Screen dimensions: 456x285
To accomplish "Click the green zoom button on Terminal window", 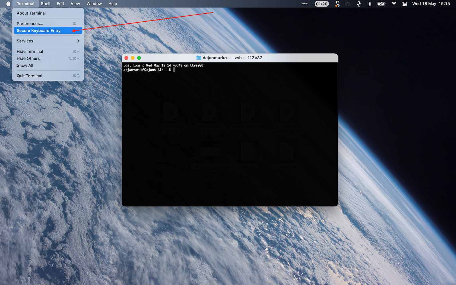I will 139,58.
